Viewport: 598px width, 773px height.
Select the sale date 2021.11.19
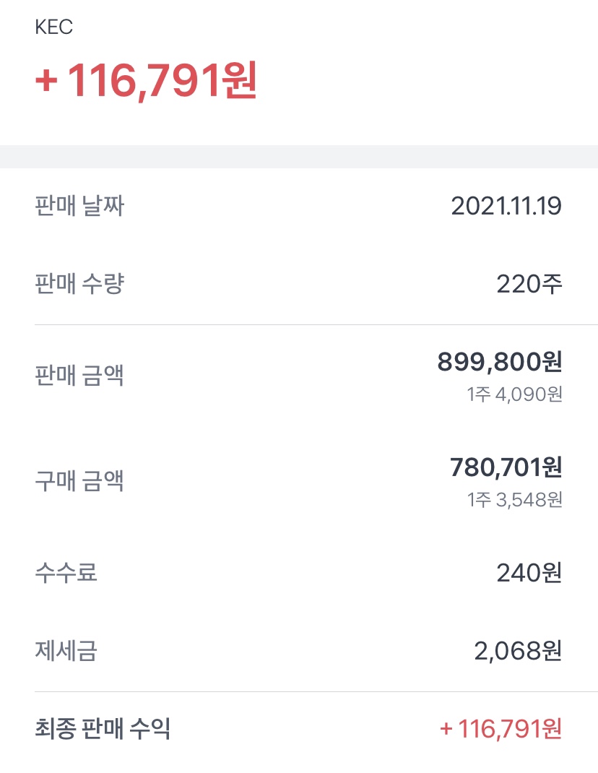pos(506,207)
